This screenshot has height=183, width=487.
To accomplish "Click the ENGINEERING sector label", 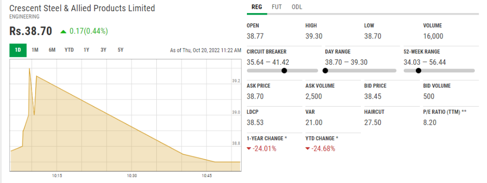I will pyautogui.click(x=24, y=17).
